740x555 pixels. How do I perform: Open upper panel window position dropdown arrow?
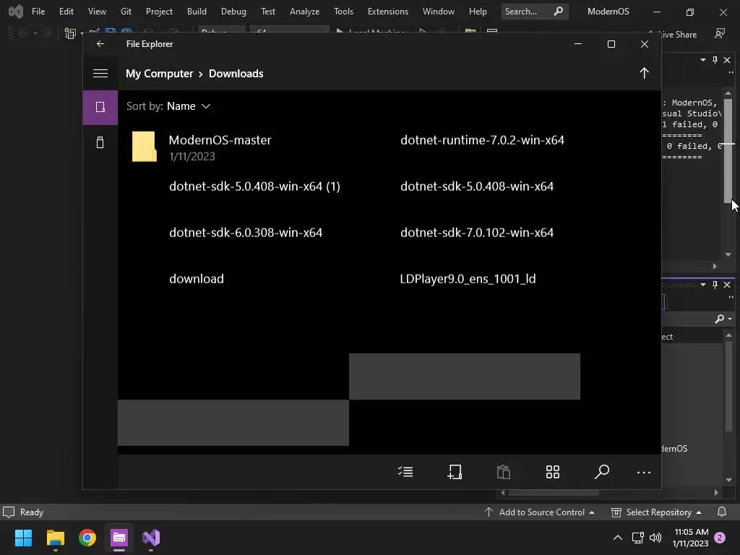[x=703, y=60]
